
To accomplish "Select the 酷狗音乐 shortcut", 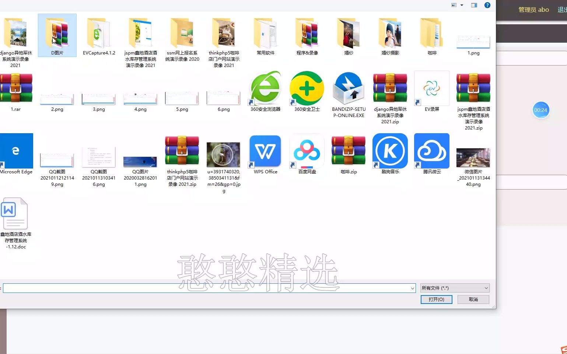I will 390,154.
